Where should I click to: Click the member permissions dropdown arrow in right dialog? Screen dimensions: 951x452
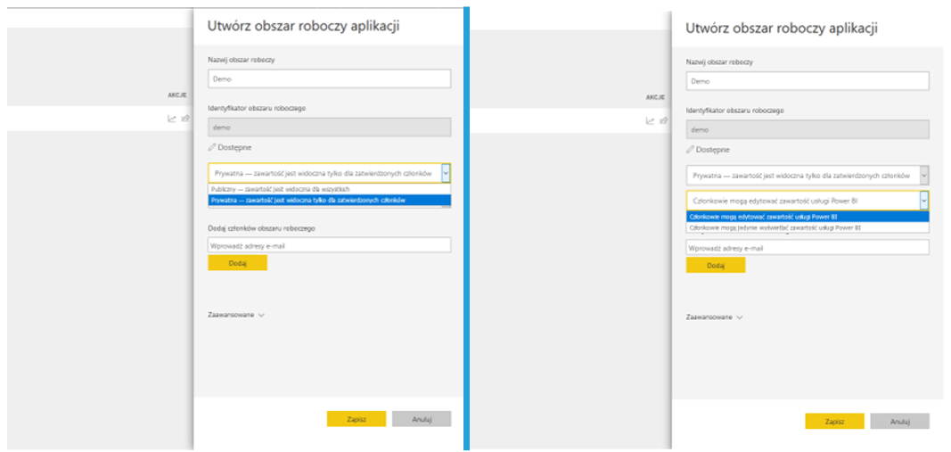click(923, 201)
